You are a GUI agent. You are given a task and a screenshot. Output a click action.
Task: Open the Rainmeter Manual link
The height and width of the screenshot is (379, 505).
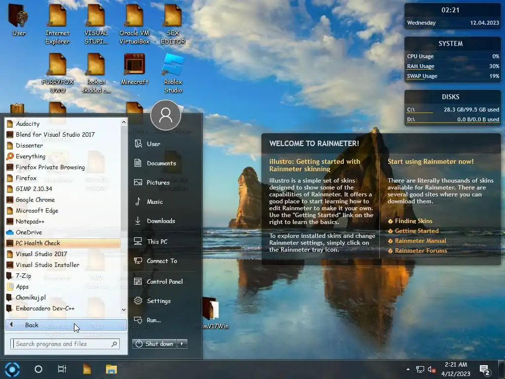[420, 241]
